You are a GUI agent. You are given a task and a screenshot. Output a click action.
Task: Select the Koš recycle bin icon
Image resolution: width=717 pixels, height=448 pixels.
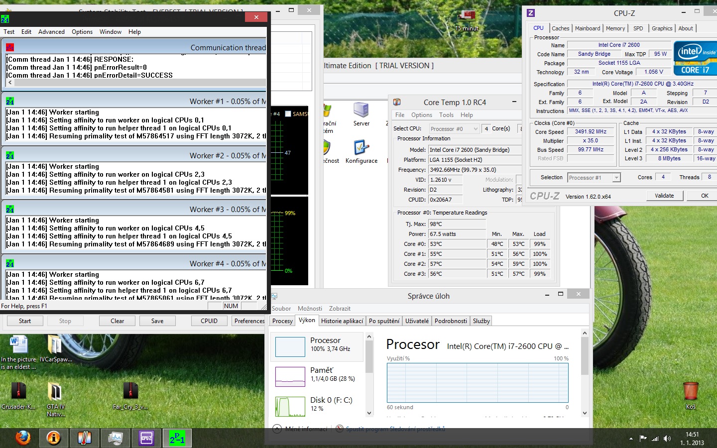coord(691,396)
